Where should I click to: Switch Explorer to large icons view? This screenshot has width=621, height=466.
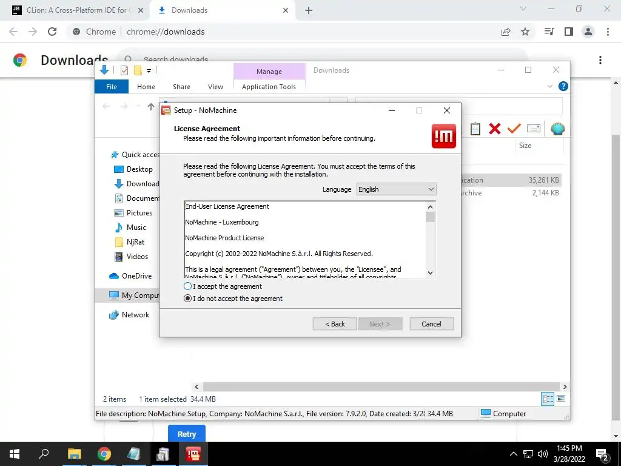(x=561, y=399)
